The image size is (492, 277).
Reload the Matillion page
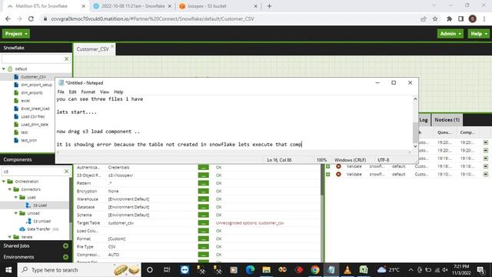[31, 18]
